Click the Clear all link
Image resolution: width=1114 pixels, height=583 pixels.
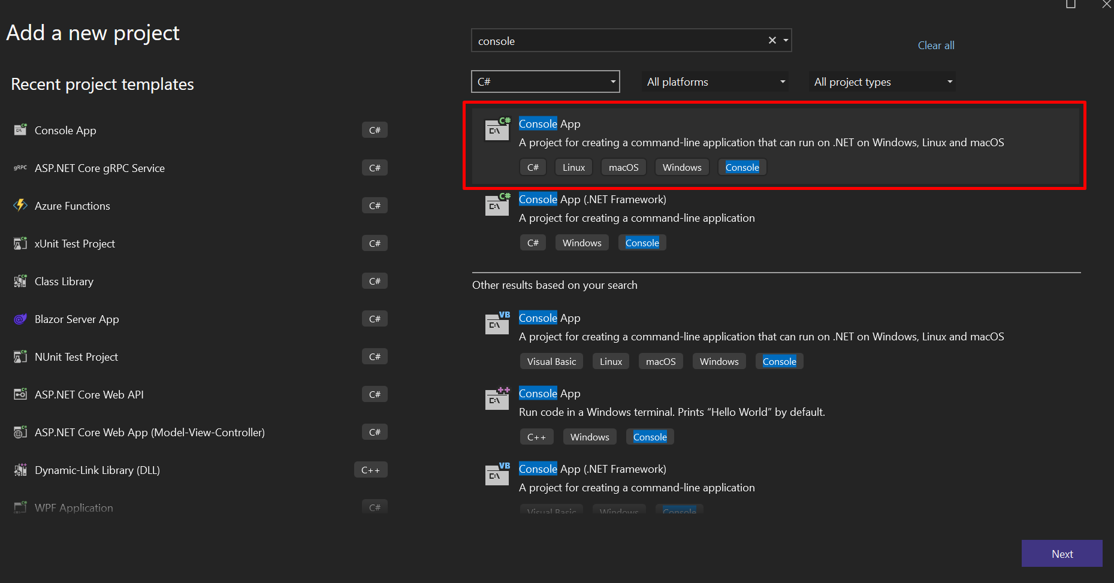click(935, 46)
